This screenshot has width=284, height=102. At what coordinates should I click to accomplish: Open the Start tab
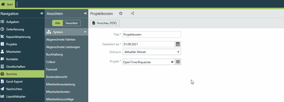tap(7, 4)
